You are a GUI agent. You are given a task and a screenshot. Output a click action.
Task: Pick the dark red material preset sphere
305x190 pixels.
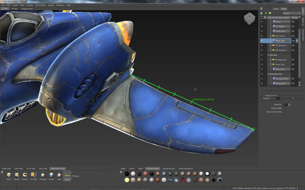pyautogui.click(x=182, y=180)
